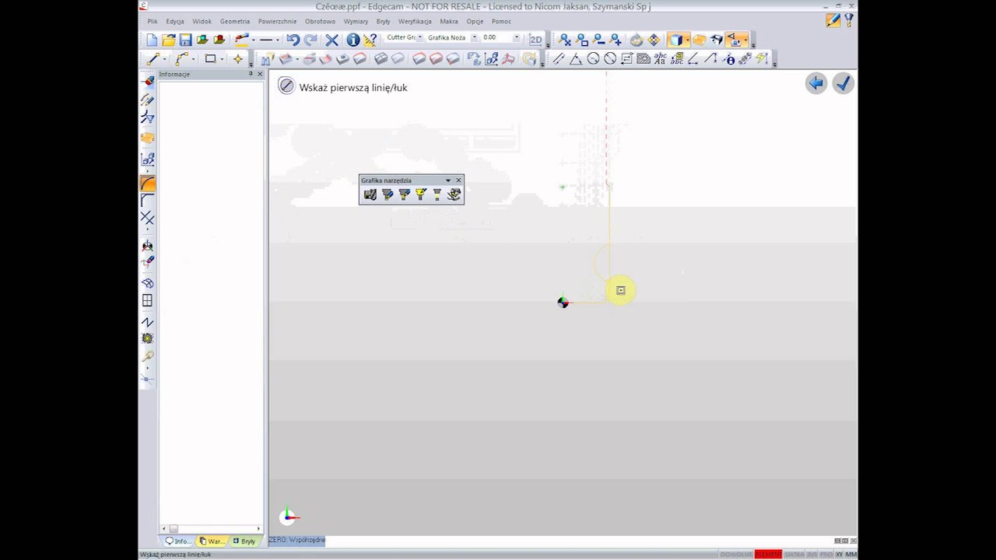
Task: Toggle the 2D mode button
Action: 536,40
